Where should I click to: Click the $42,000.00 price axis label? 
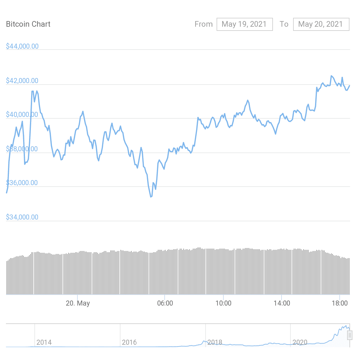(x=22, y=81)
